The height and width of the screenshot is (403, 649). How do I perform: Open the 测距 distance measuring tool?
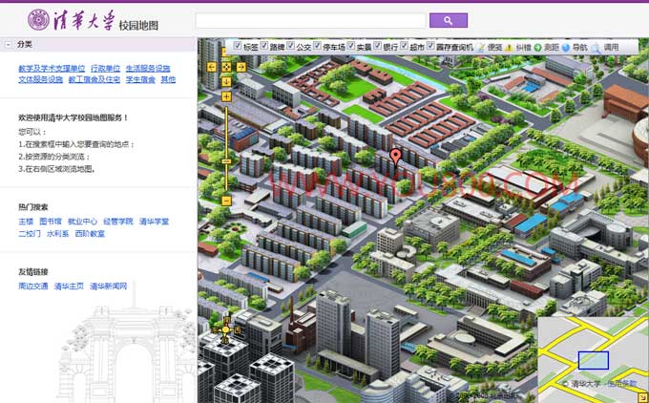(552, 46)
